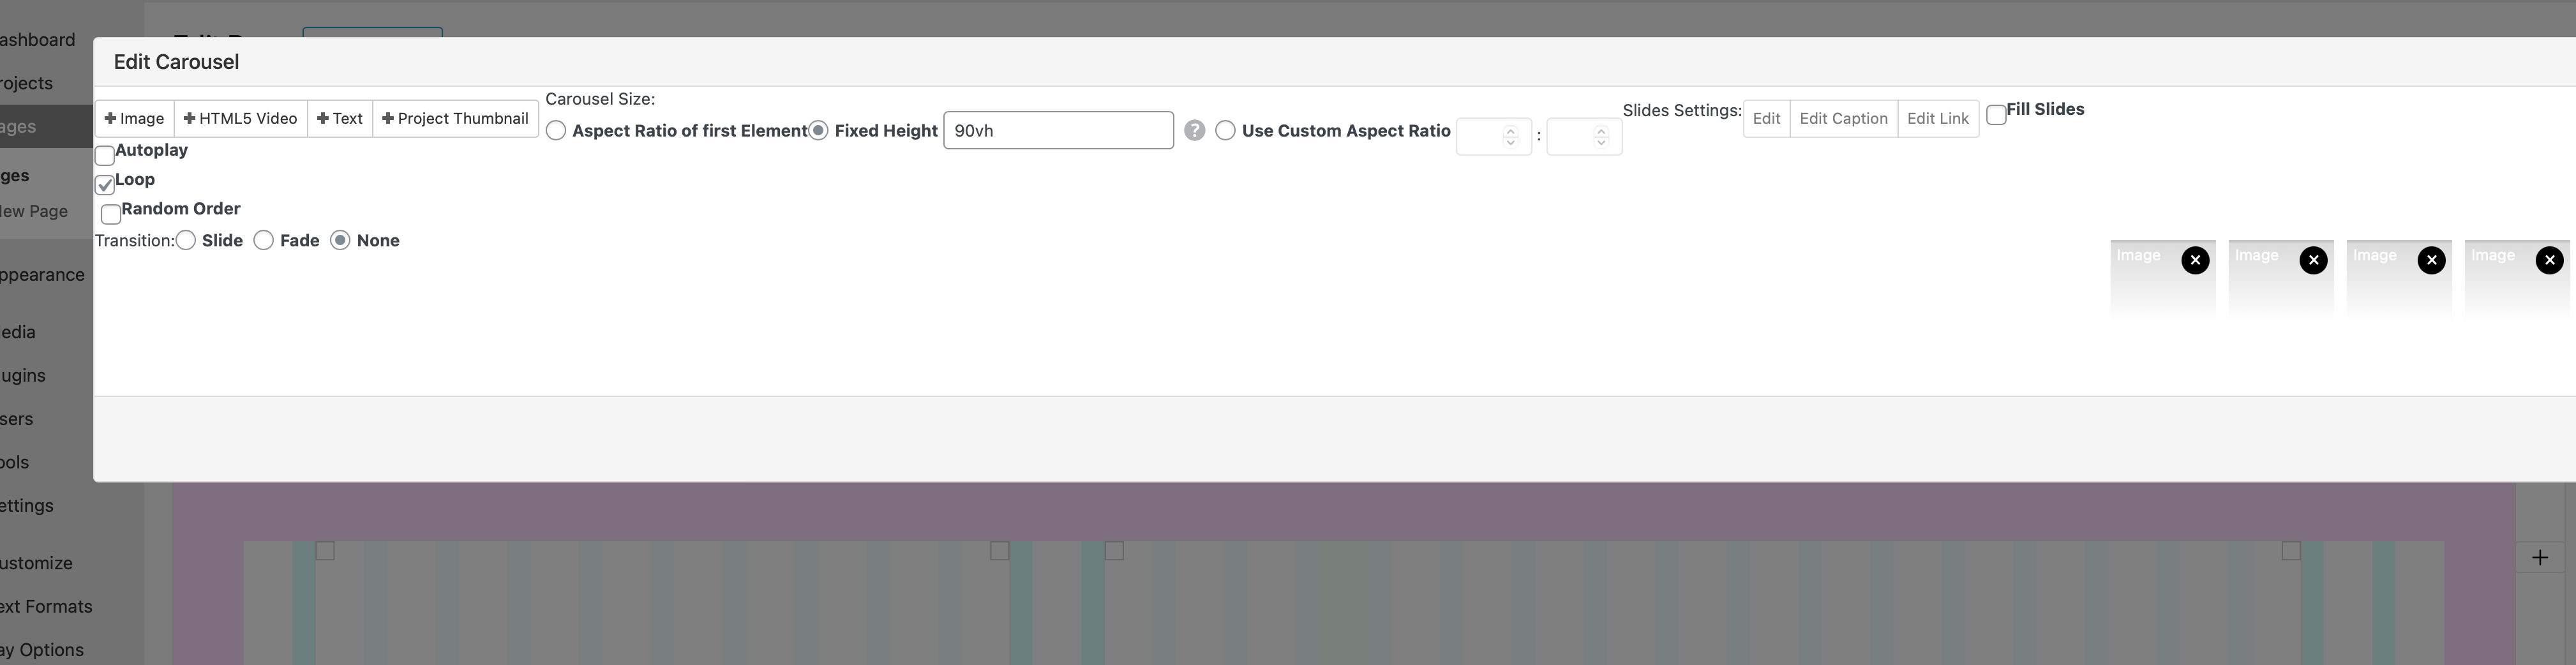The height and width of the screenshot is (665, 2576).
Task: Enable Random Order checkbox
Action: point(111,214)
